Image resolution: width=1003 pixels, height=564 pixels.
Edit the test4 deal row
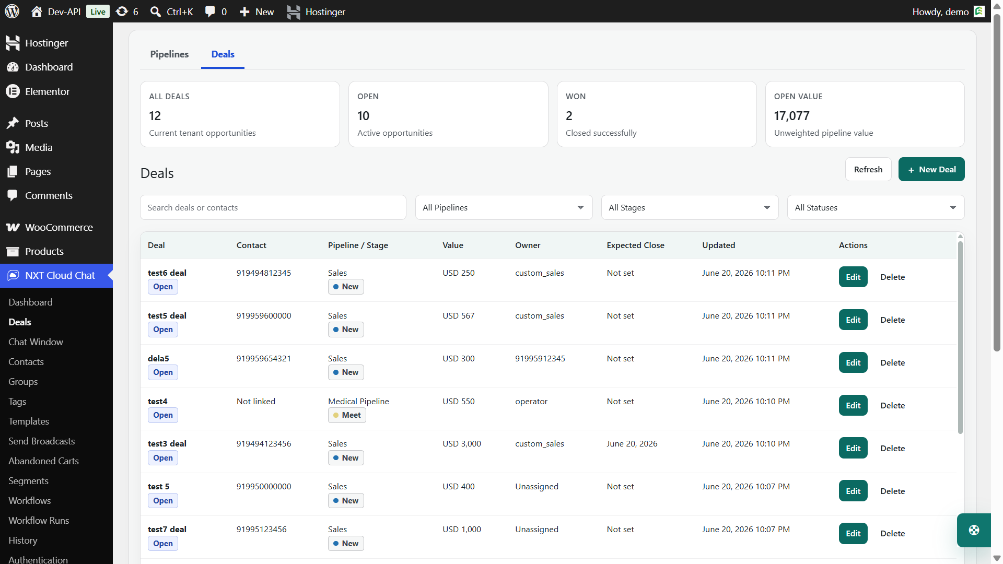tap(853, 405)
